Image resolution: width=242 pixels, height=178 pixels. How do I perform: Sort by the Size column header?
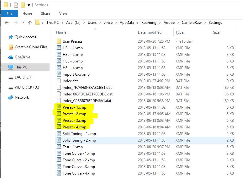[x=216, y=32]
